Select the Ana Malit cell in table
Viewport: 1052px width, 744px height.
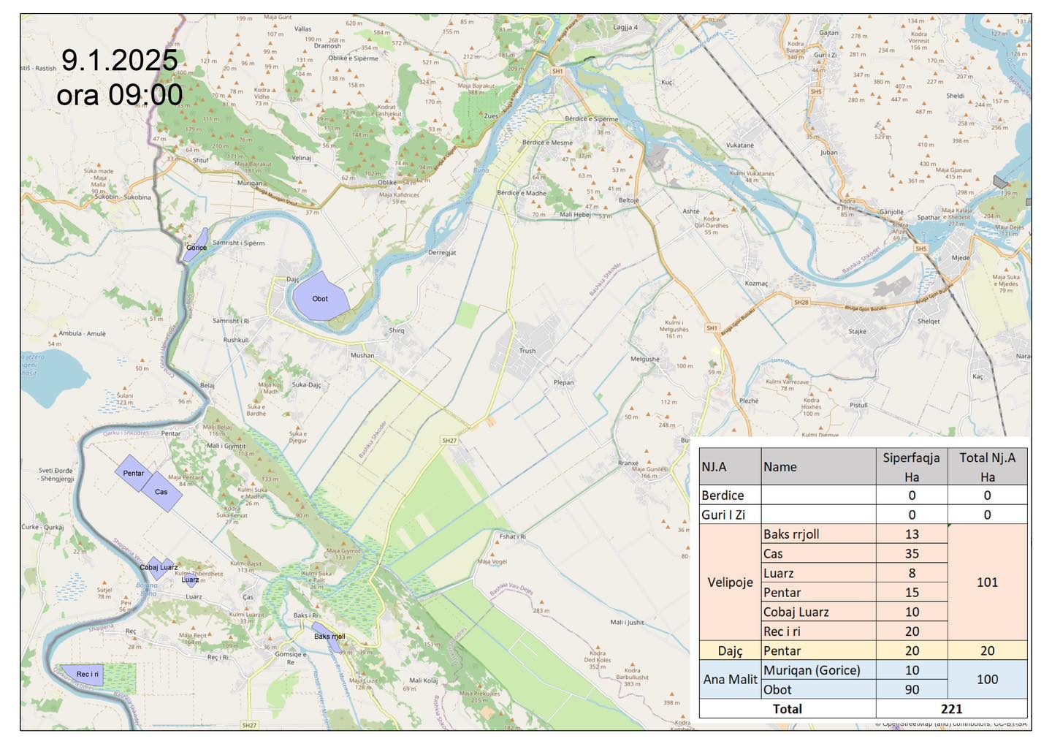tap(729, 680)
